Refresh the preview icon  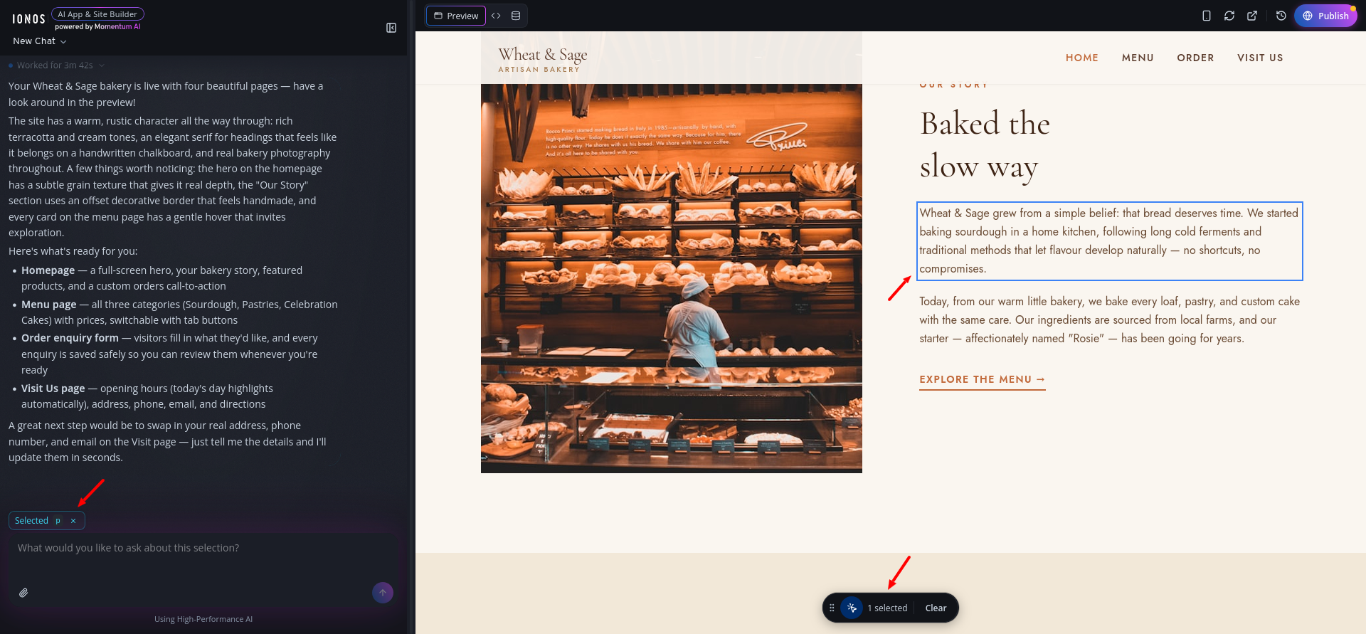coord(1229,16)
